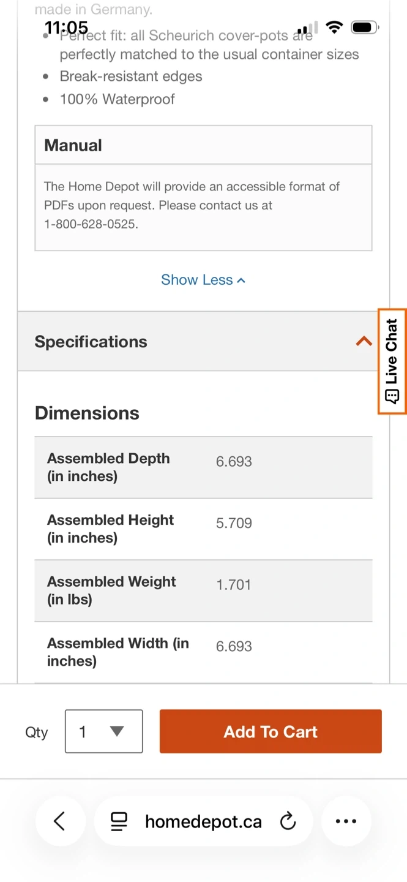Tap the battery indicator in the status bar
Viewport: 407px width, 882px height.
(x=365, y=28)
